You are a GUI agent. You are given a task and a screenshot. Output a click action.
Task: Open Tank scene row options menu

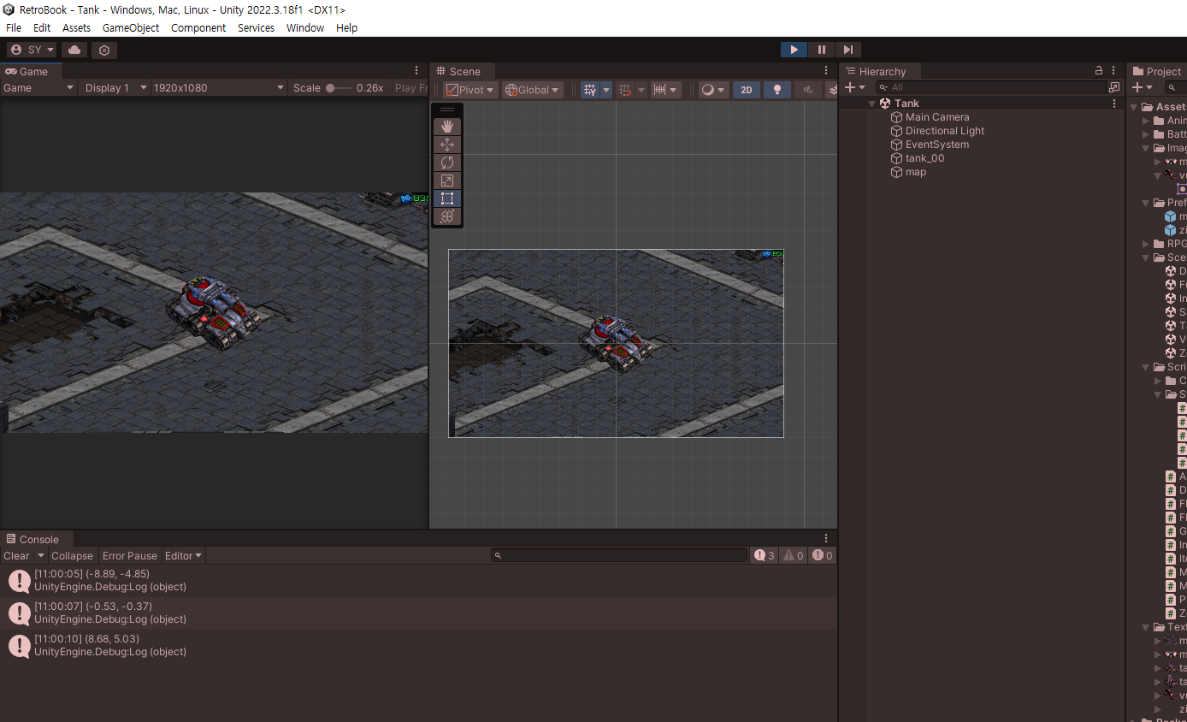(x=1113, y=104)
